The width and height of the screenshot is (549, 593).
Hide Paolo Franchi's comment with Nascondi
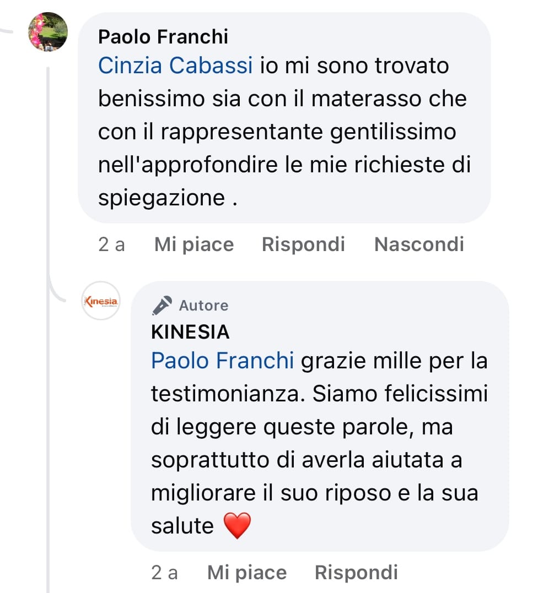click(x=419, y=244)
